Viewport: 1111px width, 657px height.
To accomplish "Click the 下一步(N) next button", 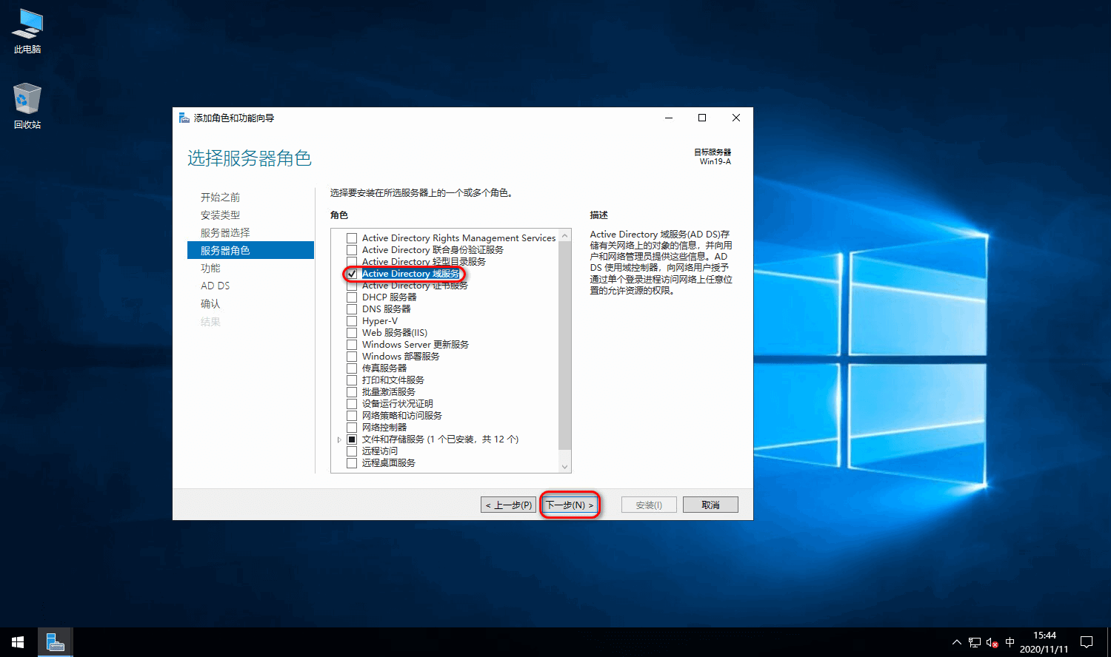I will click(x=569, y=505).
